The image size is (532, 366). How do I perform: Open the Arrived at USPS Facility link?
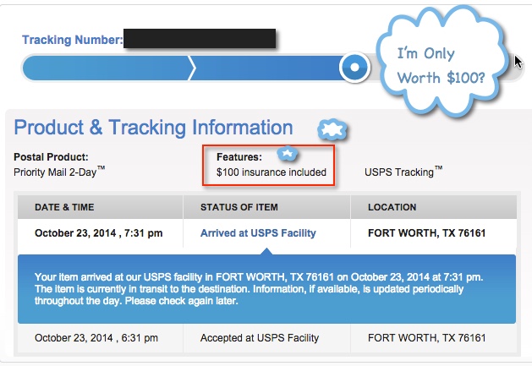pyautogui.click(x=258, y=233)
